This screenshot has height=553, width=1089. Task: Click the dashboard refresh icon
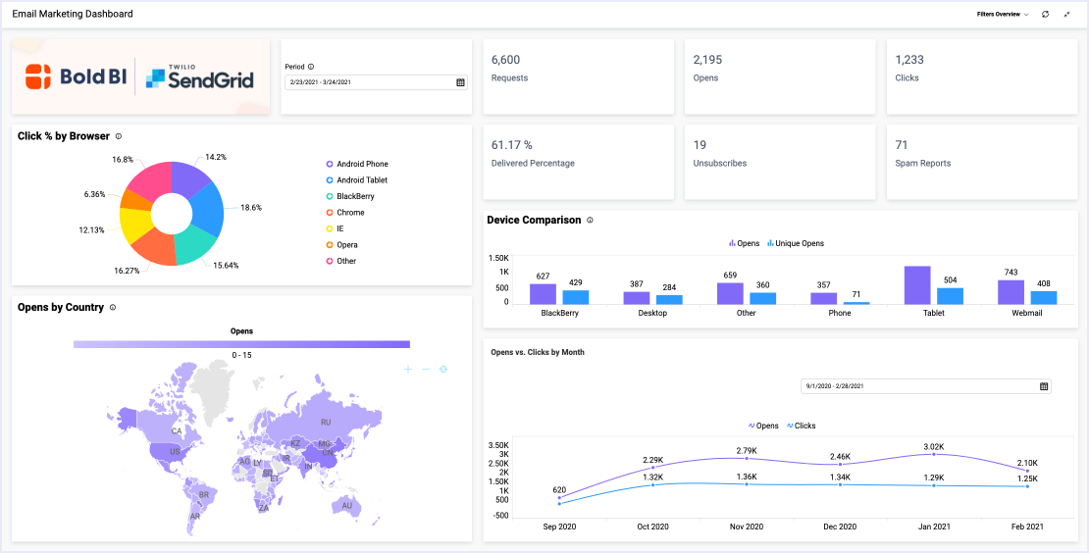coord(1045,15)
